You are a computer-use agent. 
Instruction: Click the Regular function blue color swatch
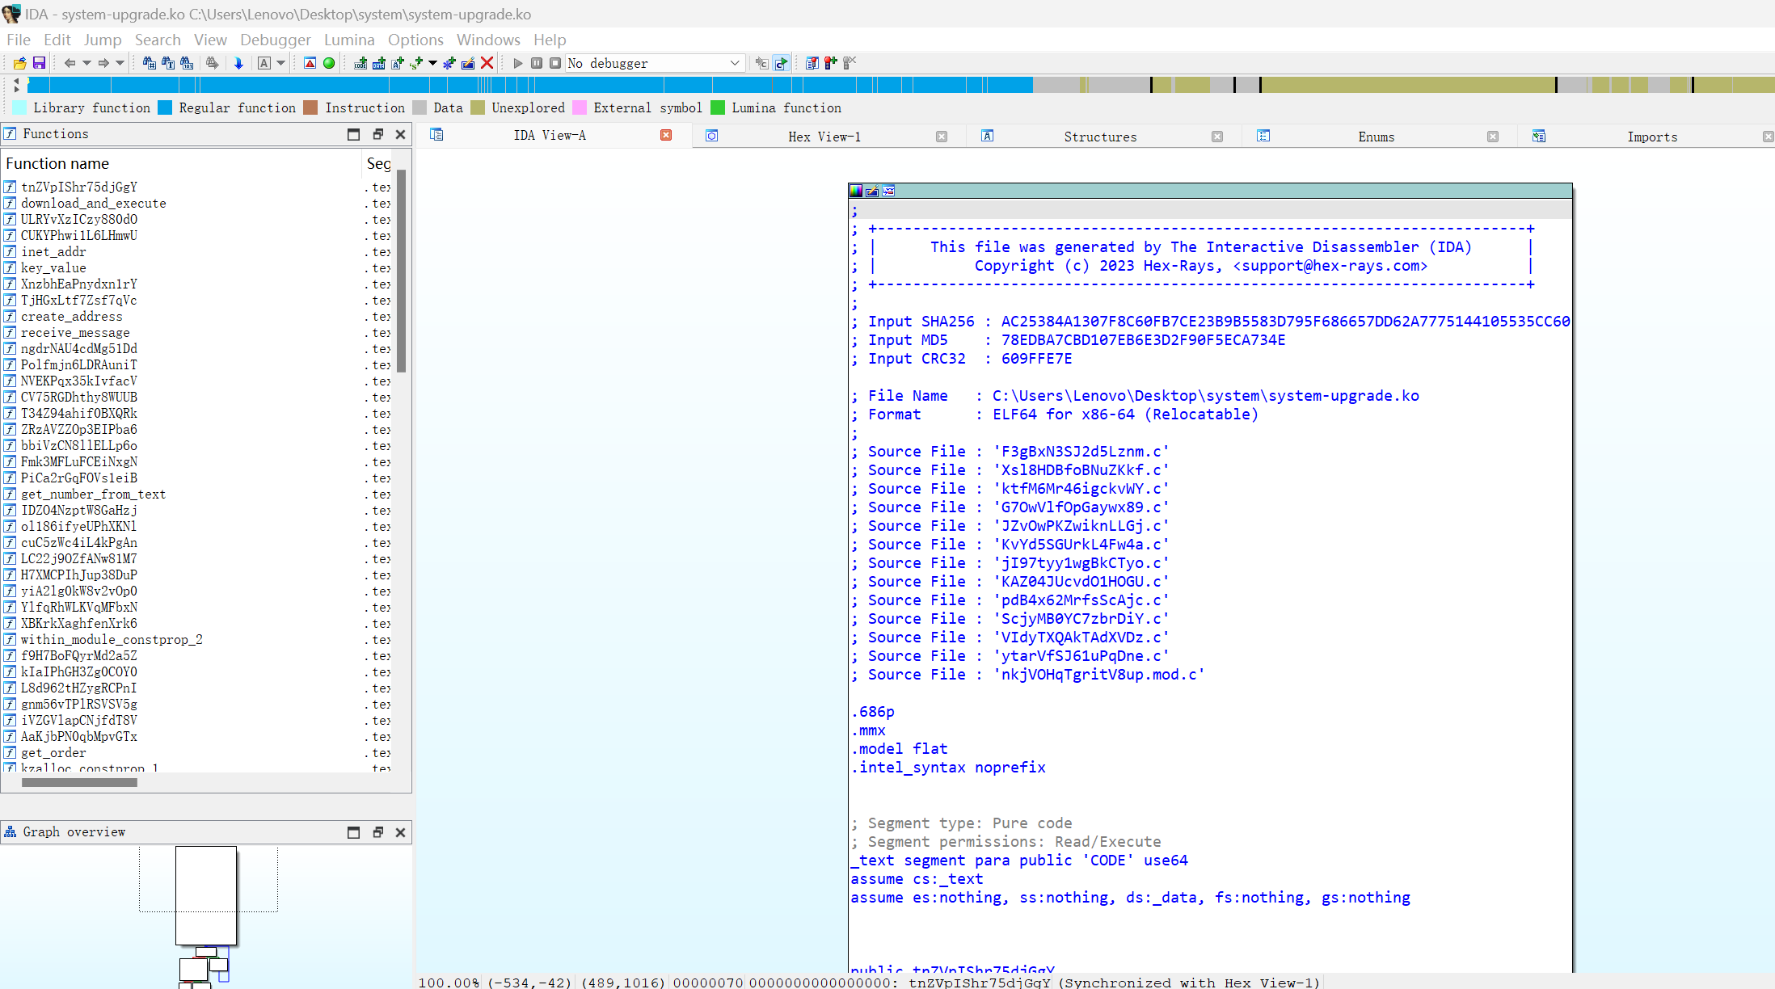(x=165, y=108)
